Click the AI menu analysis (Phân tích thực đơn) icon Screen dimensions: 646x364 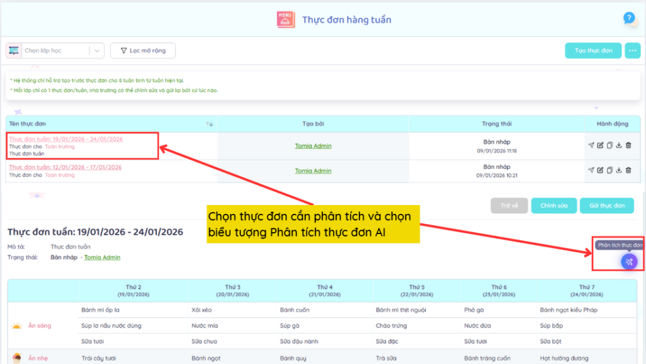click(x=628, y=262)
